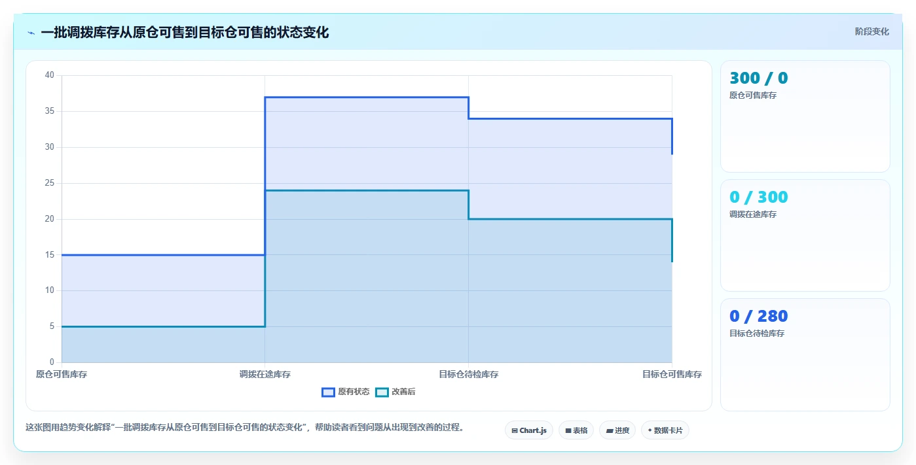Click the lightning icon beside the title
This screenshot has height=465, width=916.
click(x=31, y=33)
